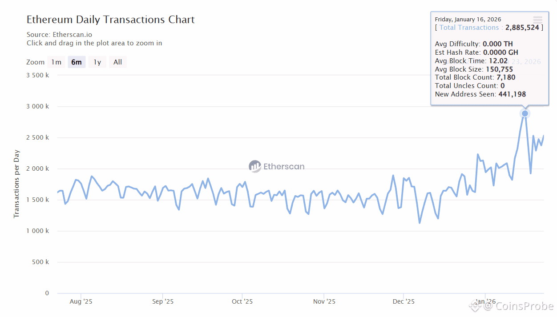Click the zoom instruction hint text
The image size is (557, 317).
tap(94, 43)
